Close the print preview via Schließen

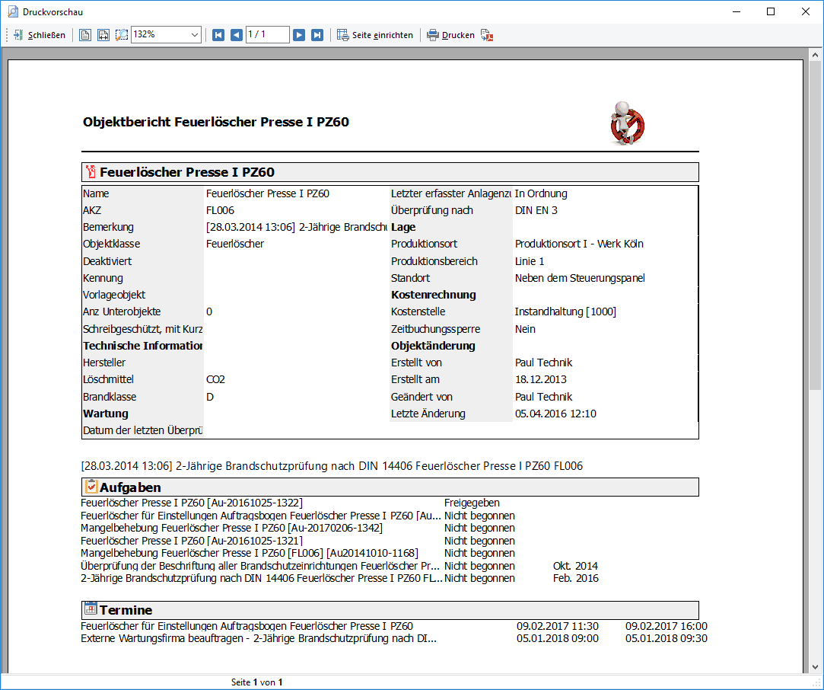tap(40, 35)
